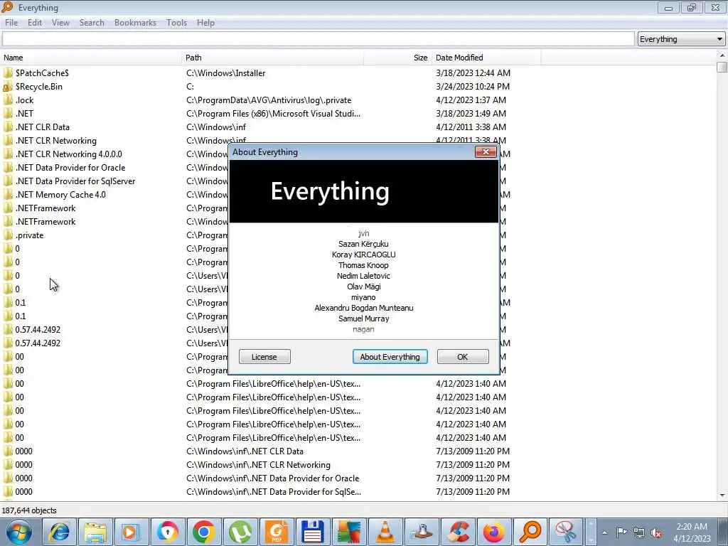This screenshot has width=728, height=546.
Task: Open the File menu
Action: click(x=11, y=23)
